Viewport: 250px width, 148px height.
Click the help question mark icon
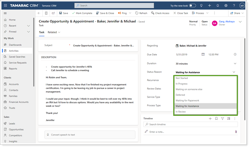[234, 6]
